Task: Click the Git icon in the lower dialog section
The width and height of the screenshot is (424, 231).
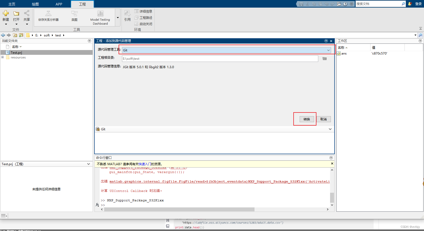Action: [98, 129]
